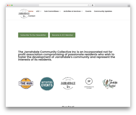Open the JF Jarrahdale's Future logo
This screenshot has height=115, width=136.
(89, 83)
